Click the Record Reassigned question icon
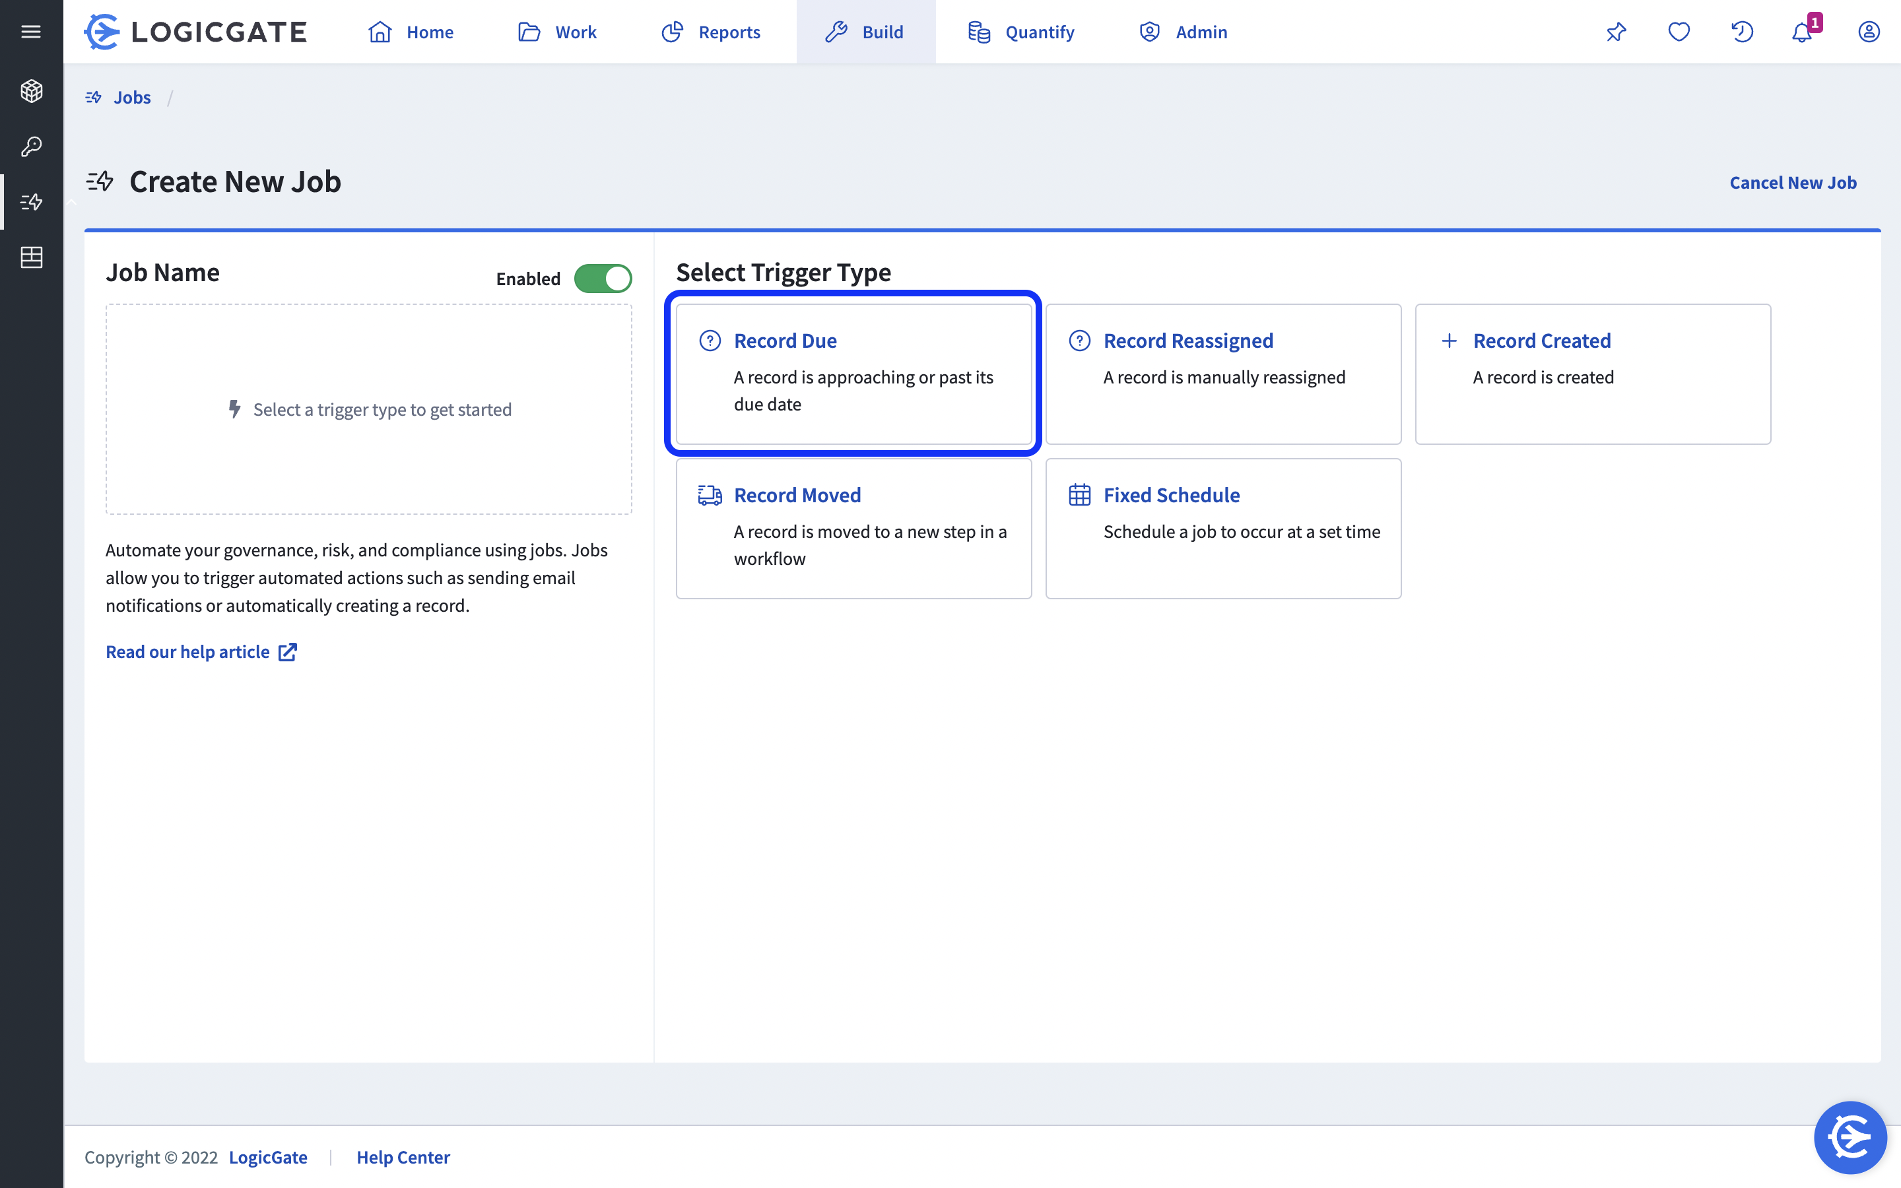The image size is (1901, 1188). coord(1080,340)
